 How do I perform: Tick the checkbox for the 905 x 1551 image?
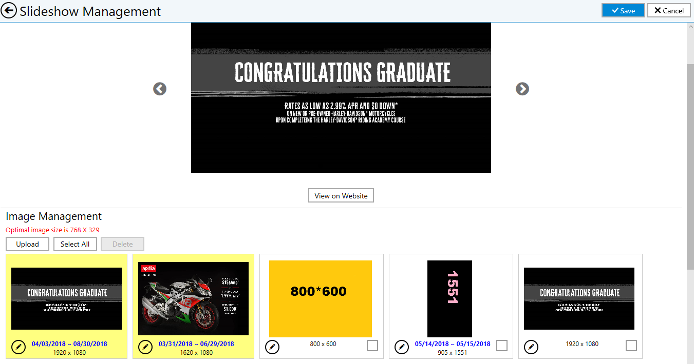[x=502, y=346]
